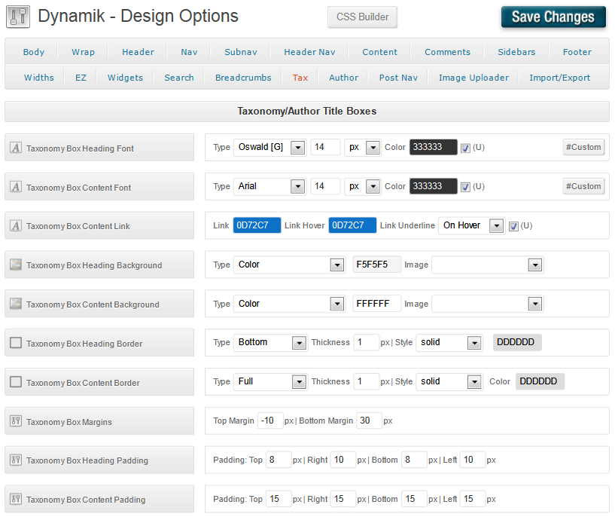
Task: Open the Content Font type dropdown showing Arial
Action: 269,186
